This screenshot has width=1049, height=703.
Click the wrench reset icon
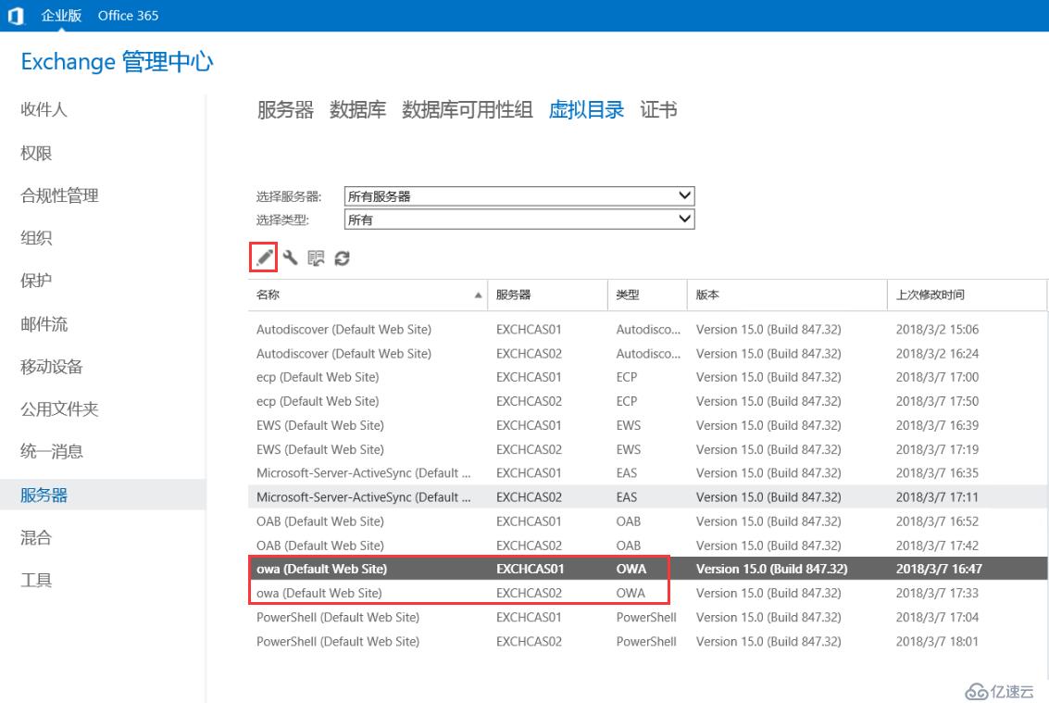[x=291, y=257]
